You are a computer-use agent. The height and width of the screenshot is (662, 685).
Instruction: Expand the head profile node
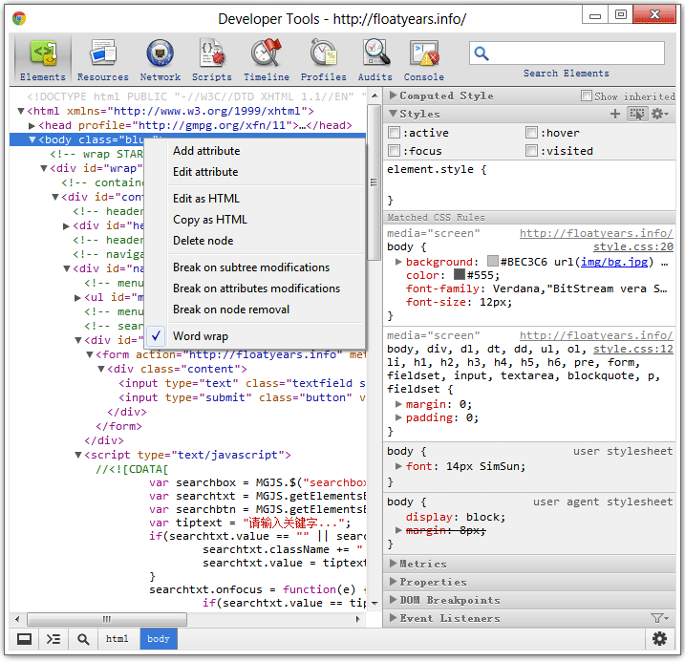[x=32, y=126]
